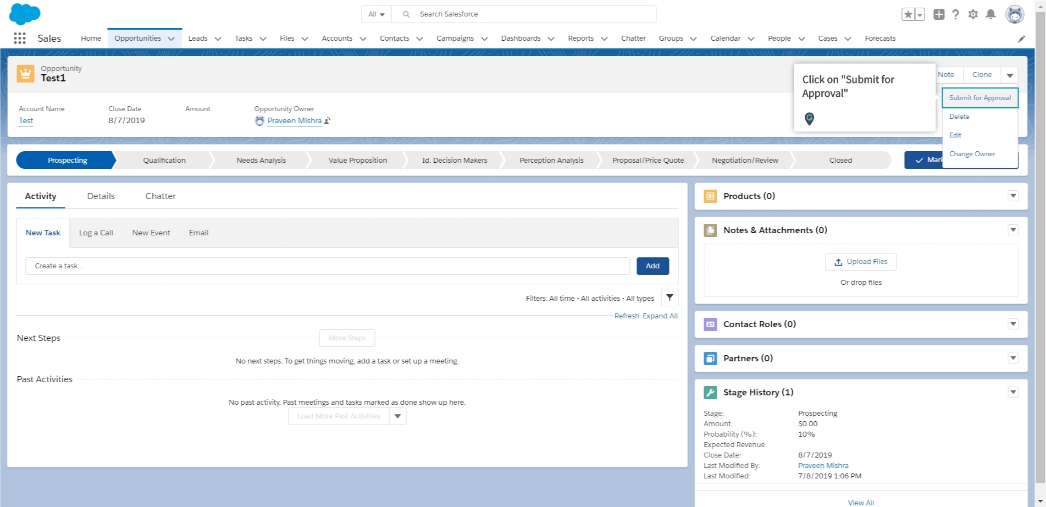Select Change Owner from the actions menu
Screen dimensions: 1046x507
pyautogui.click(x=980, y=154)
